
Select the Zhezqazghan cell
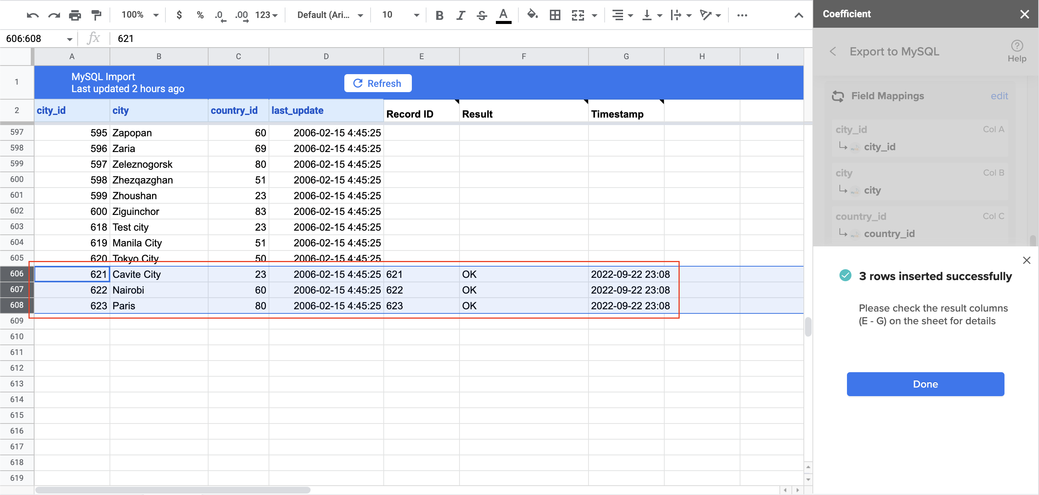click(x=159, y=180)
